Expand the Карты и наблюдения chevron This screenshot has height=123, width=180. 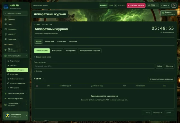tap(26, 94)
